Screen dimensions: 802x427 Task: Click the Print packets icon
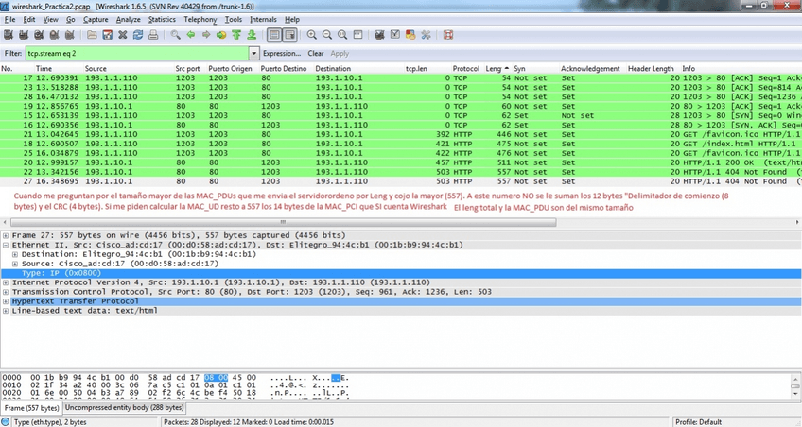click(x=153, y=35)
